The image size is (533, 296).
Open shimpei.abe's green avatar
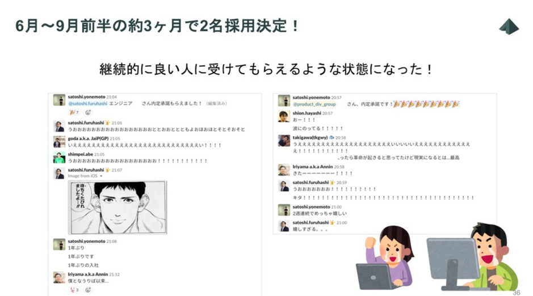point(59,158)
